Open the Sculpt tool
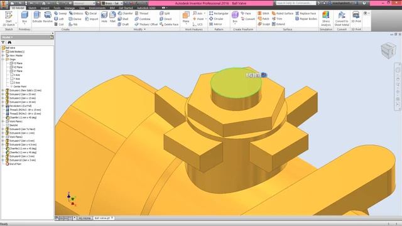The width and height of the screenshot is (402, 226). [264, 24]
